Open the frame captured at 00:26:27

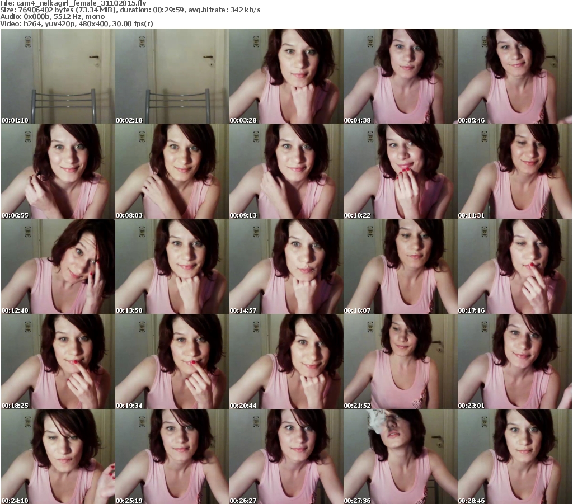pos(286,456)
